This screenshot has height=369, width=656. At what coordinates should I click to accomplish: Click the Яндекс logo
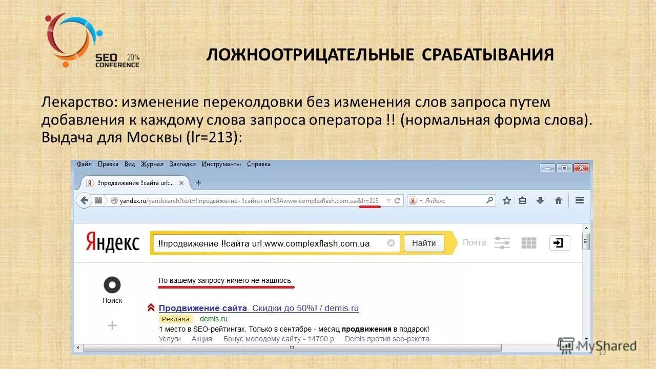click(x=113, y=242)
